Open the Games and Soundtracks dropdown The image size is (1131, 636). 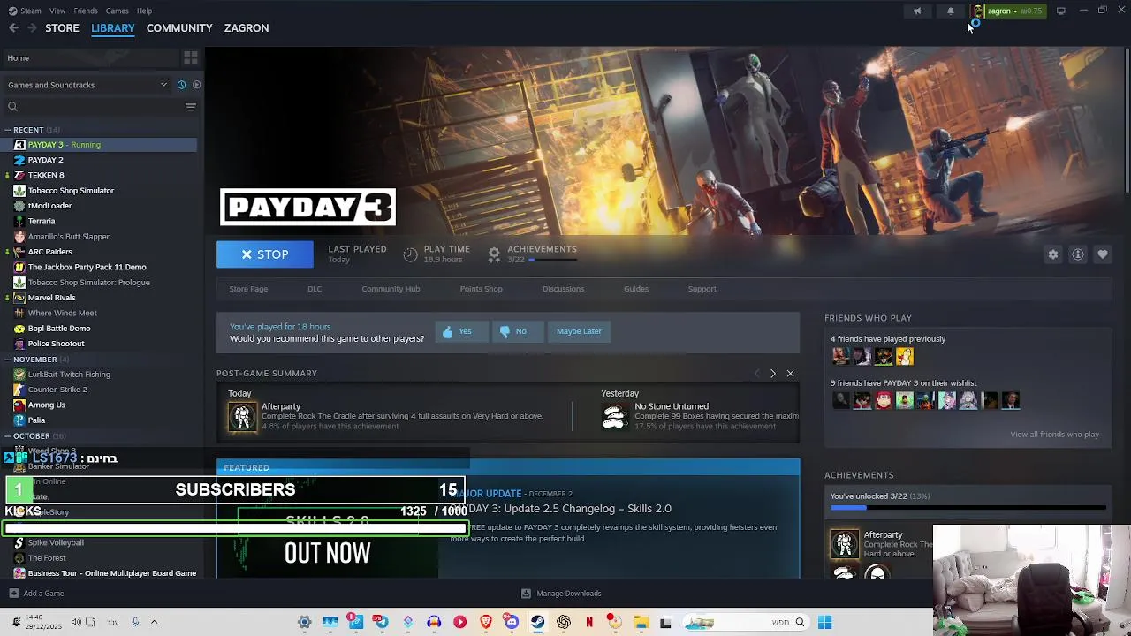pyautogui.click(x=87, y=85)
